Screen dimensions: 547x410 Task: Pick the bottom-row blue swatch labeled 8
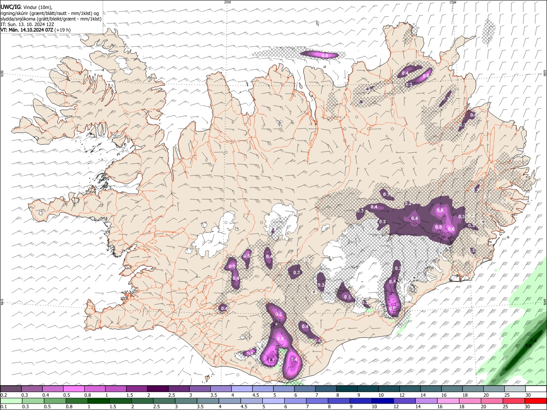click(338, 401)
